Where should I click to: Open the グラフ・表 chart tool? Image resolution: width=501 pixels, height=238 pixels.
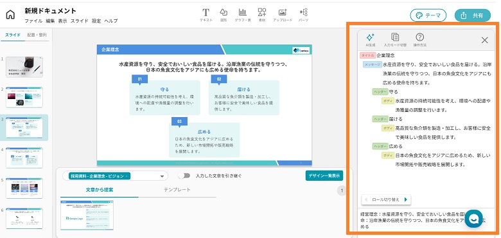point(243,15)
